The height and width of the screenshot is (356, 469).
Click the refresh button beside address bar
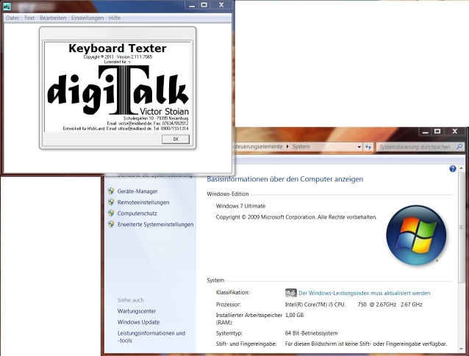tap(368, 147)
